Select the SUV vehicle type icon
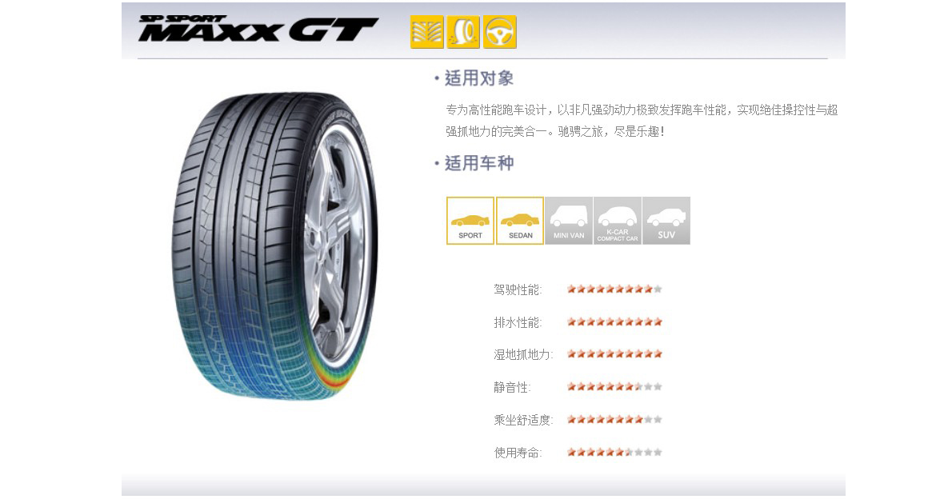This screenshot has width=944, height=503. tap(666, 221)
